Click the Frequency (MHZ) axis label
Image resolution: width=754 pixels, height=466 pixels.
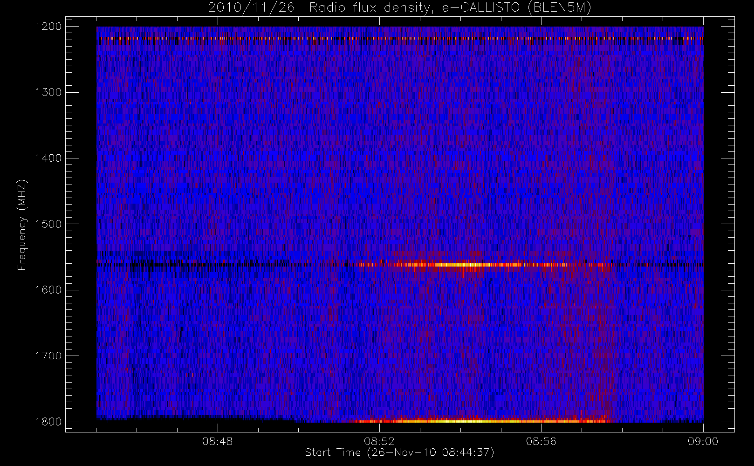coord(22,225)
